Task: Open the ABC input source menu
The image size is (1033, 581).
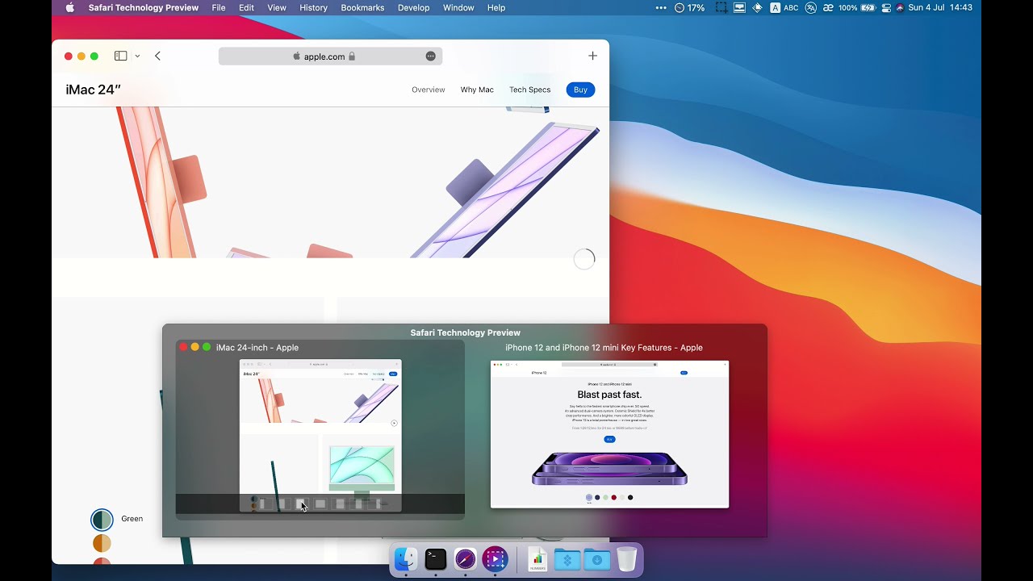Action: (x=784, y=8)
